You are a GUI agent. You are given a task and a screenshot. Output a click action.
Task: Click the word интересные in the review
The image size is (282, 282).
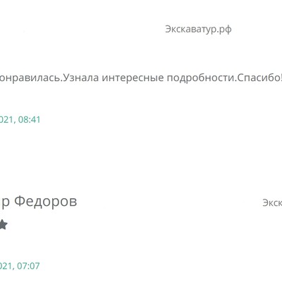click(133, 78)
